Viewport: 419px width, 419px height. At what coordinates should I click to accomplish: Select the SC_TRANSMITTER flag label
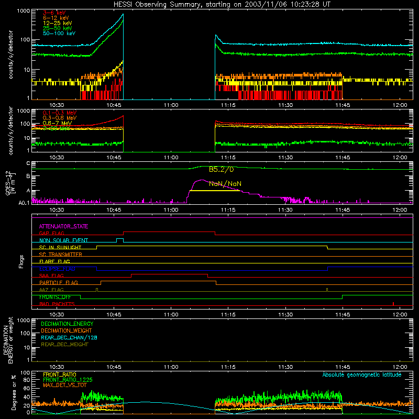tap(60, 255)
